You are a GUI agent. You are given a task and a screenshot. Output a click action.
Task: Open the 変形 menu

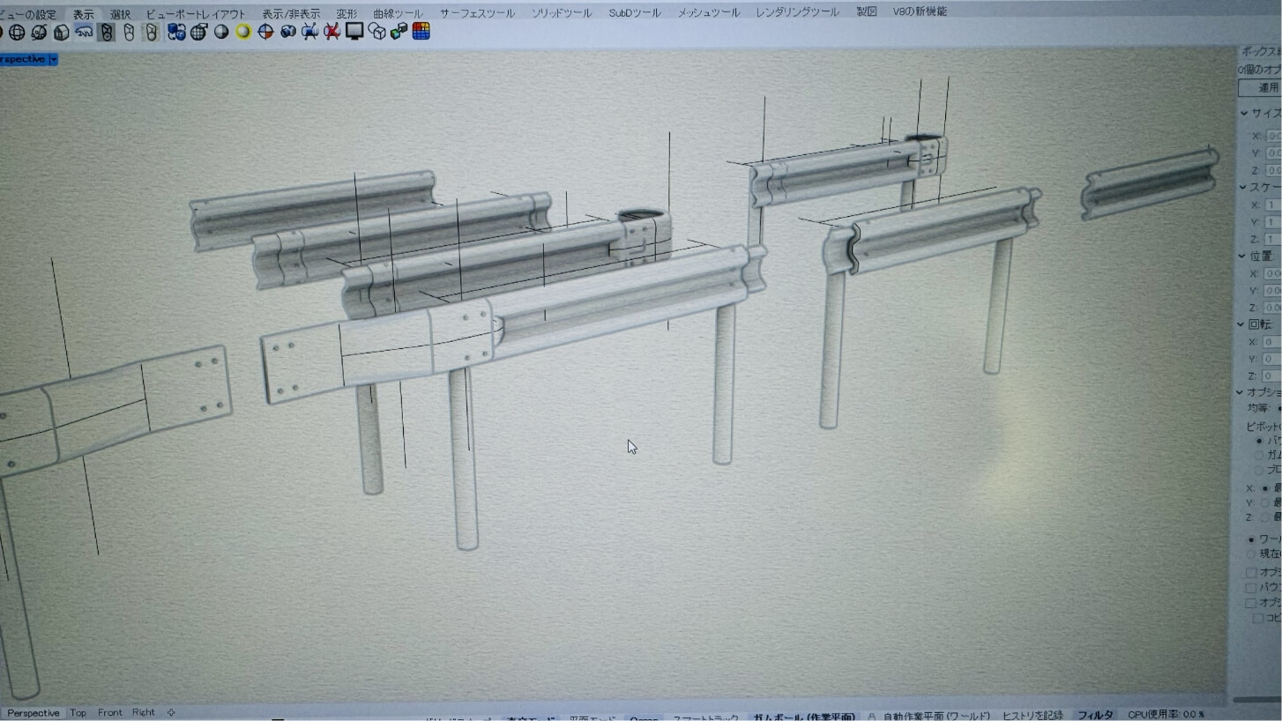347,13
